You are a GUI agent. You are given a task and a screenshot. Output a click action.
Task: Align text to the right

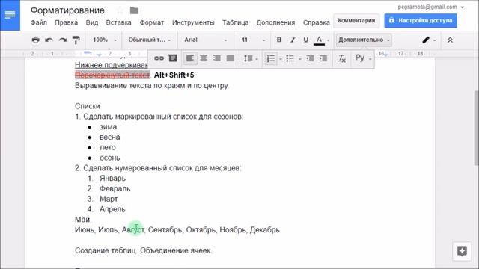217,58
